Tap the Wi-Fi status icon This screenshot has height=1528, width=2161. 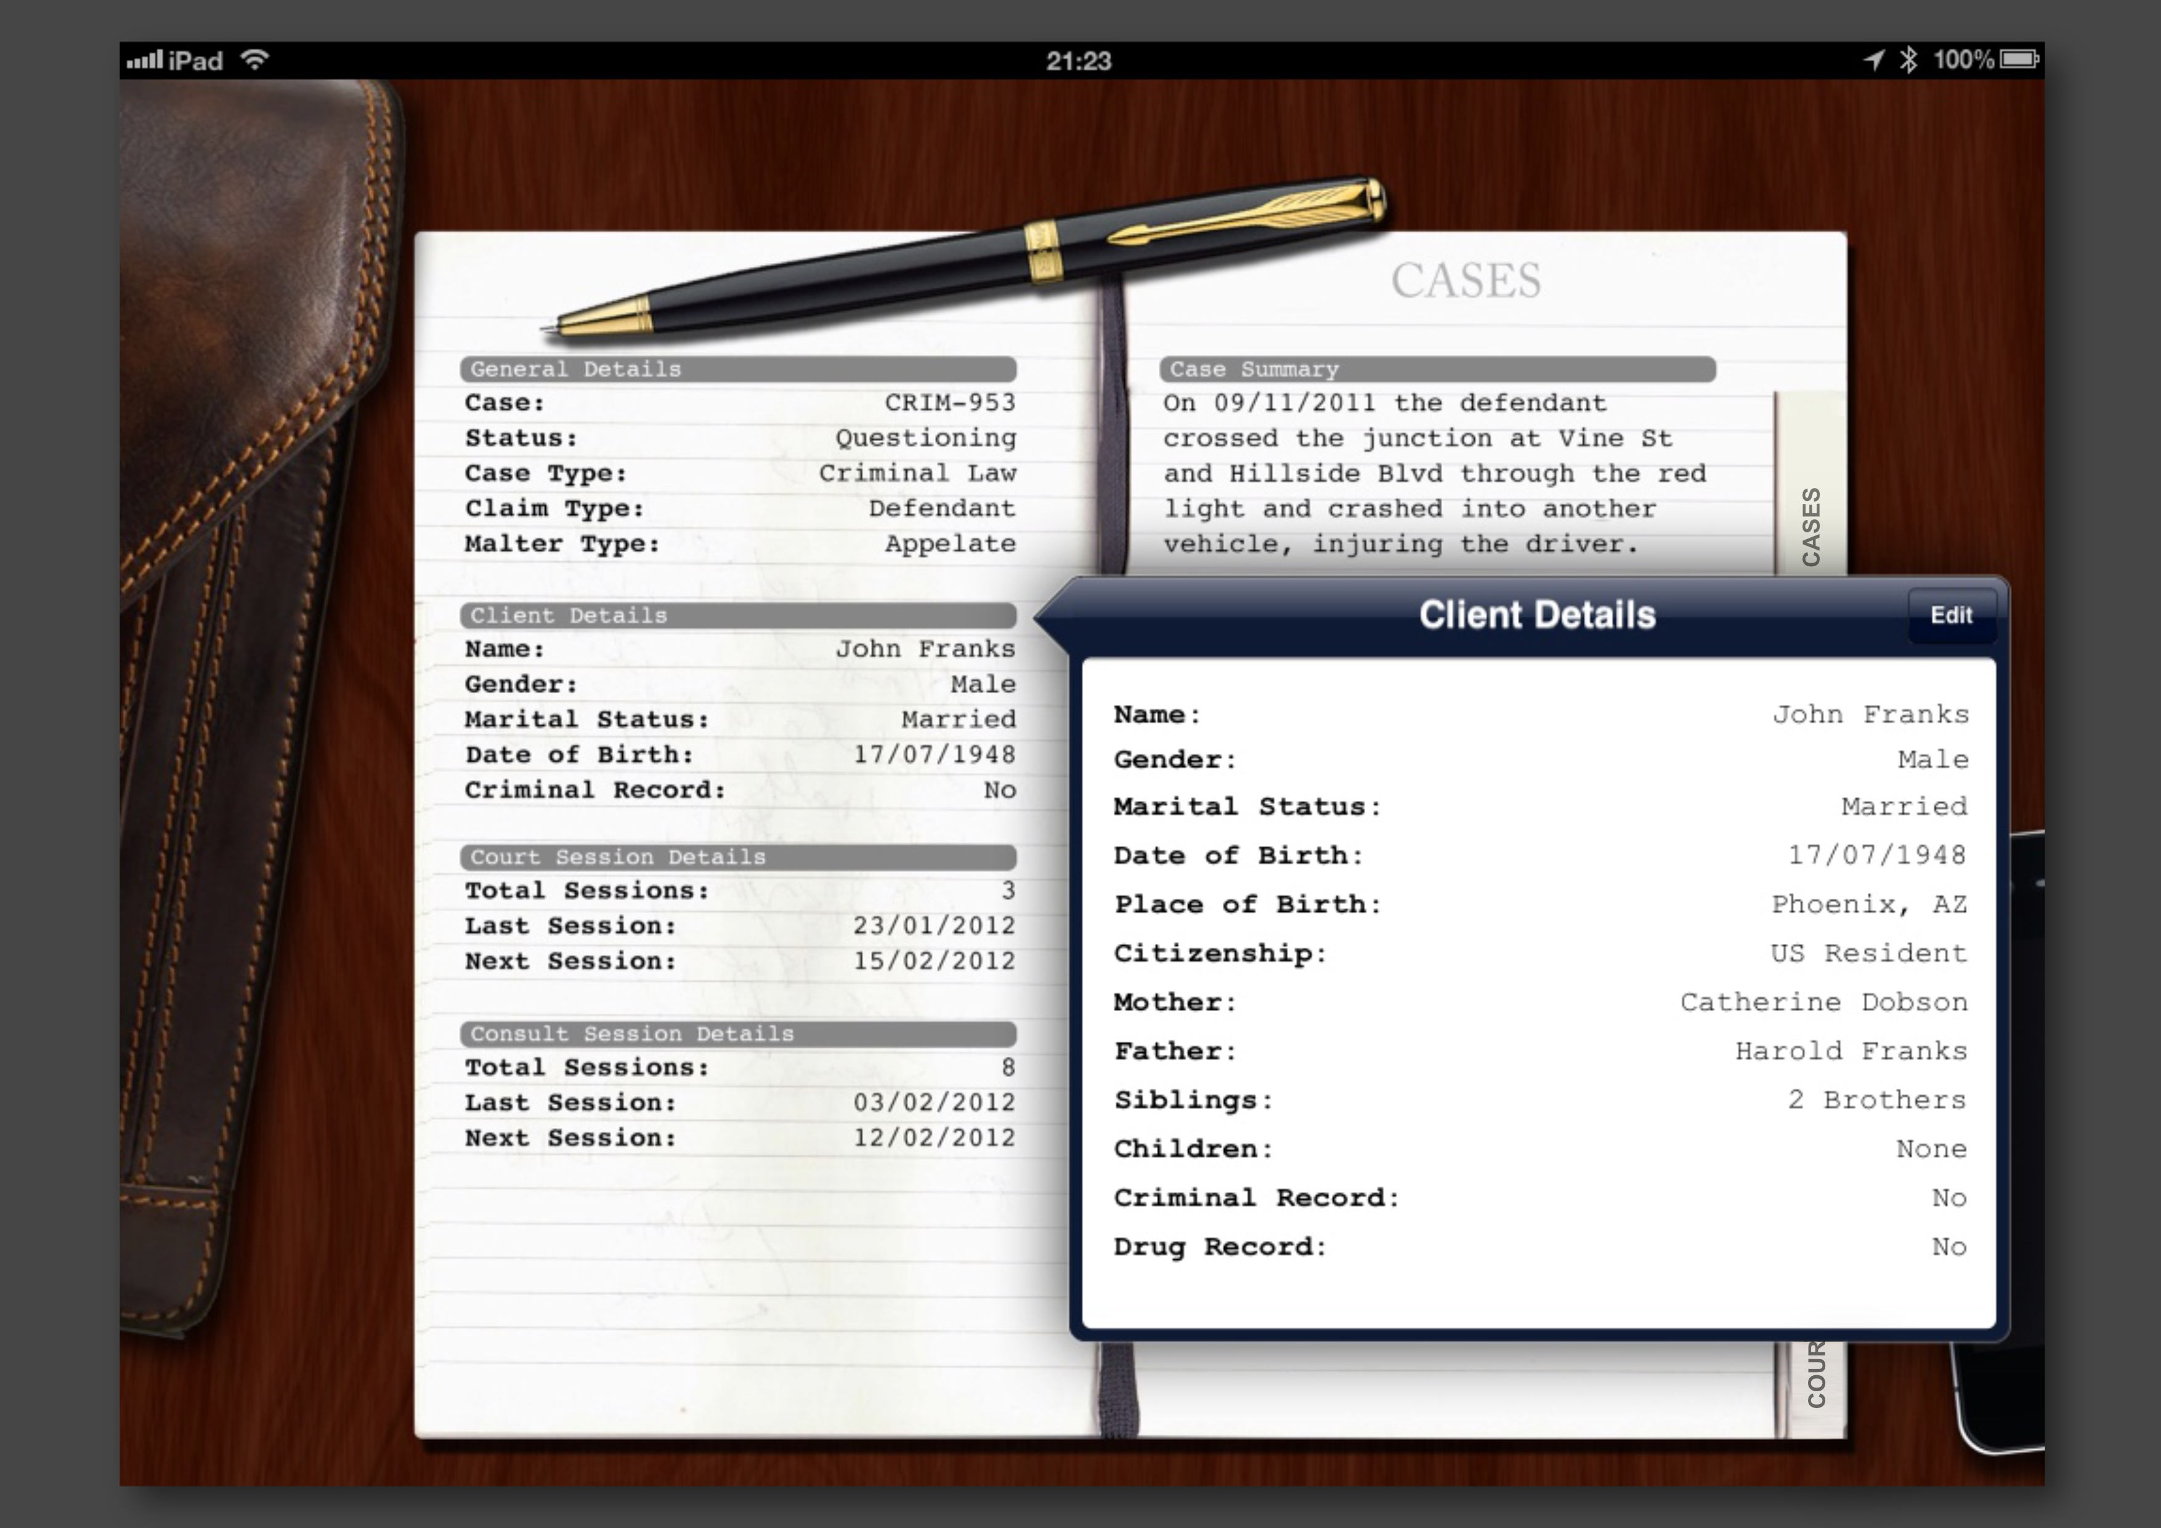254,60
